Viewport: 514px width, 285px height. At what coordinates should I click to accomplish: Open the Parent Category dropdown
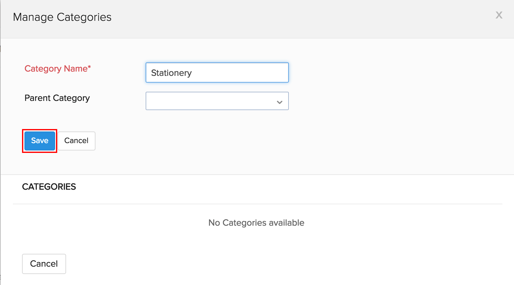click(217, 101)
